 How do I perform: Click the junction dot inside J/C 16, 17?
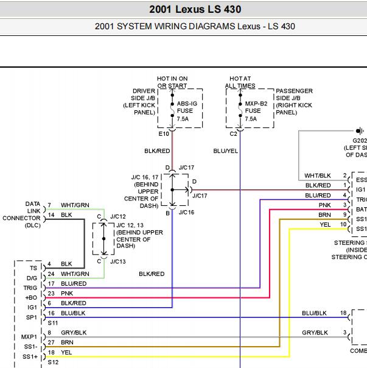pyautogui.click(x=172, y=190)
